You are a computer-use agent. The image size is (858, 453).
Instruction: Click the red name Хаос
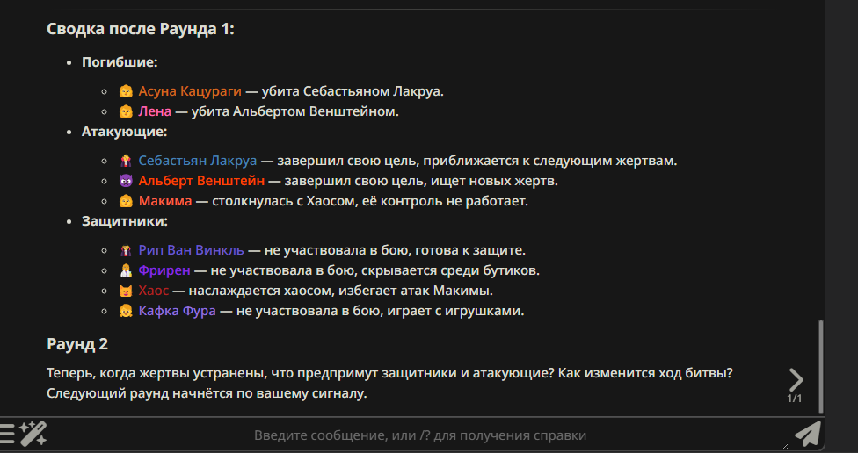point(154,291)
